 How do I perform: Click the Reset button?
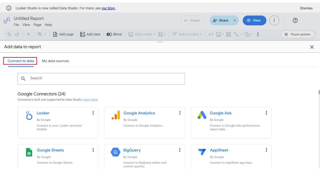(x=193, y=20)
